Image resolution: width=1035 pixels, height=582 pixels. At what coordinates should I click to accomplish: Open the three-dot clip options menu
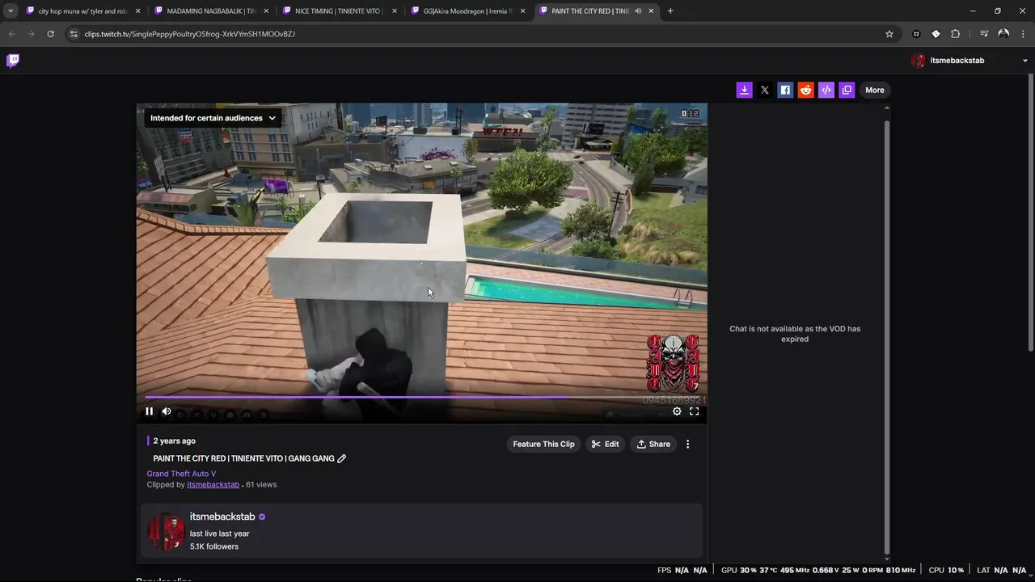point(688,444)
